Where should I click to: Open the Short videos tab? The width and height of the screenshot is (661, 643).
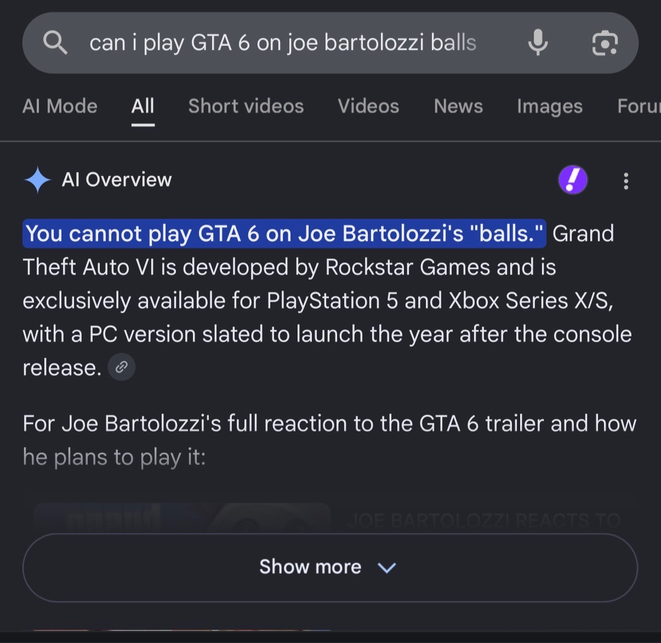pyautogui.click(x=246, y=106)
